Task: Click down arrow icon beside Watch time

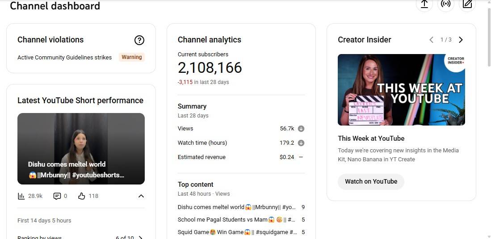Action: tap(301, 143)
